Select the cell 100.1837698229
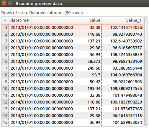The width and height of the screenshot is (149, 128). 122,102
